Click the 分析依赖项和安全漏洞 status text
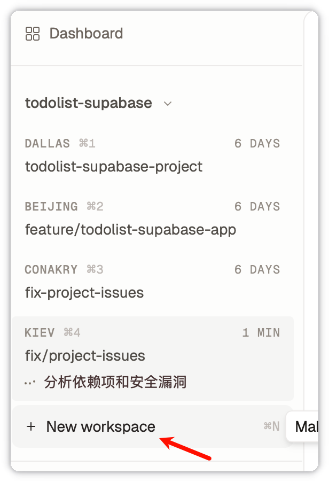 click(115, 383)
